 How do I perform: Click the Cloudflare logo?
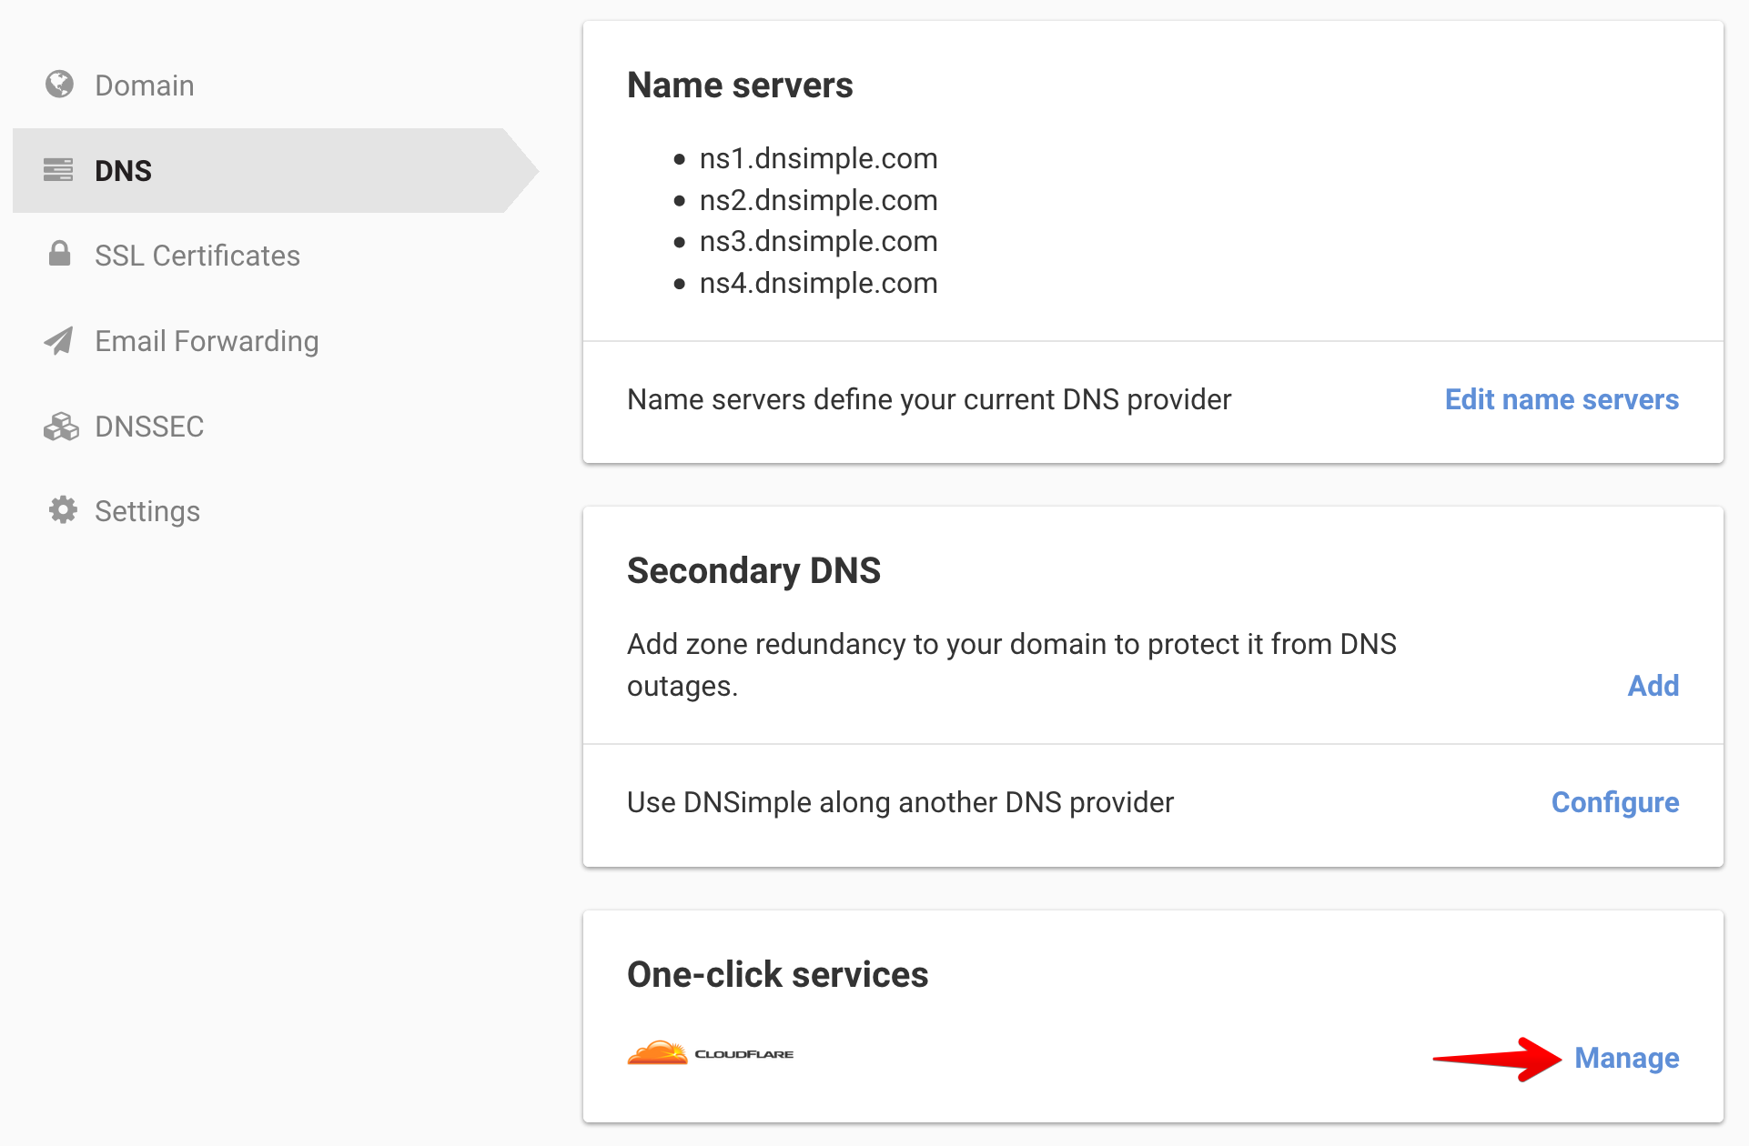pyautogui.click(x=710, y=1054)
